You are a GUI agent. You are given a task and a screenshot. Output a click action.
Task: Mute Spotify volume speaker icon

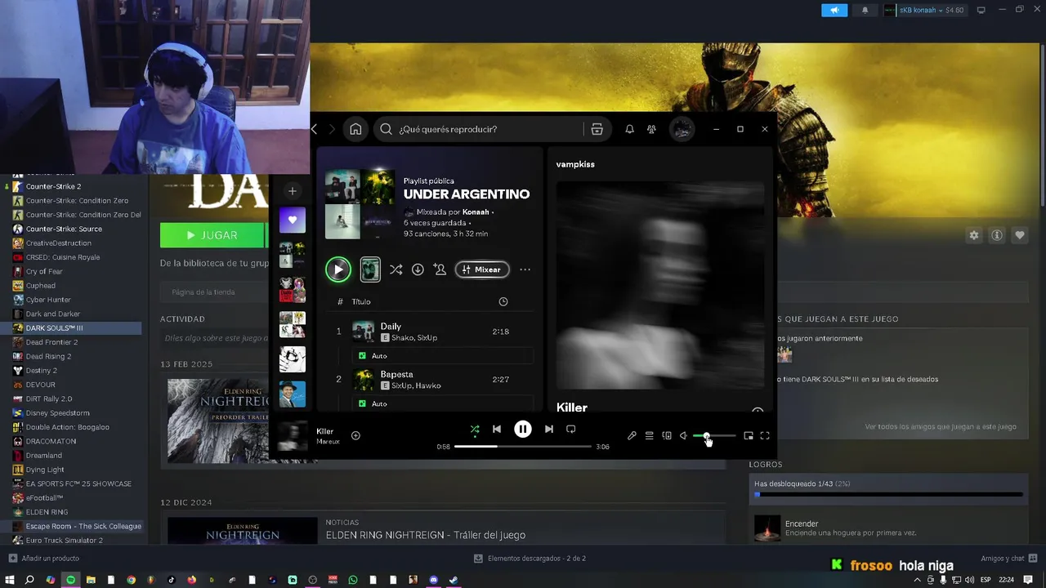pos(684,436)
